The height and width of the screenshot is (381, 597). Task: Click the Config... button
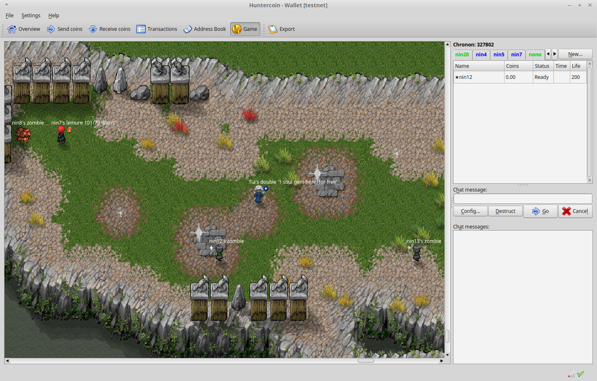coord(470,211)
